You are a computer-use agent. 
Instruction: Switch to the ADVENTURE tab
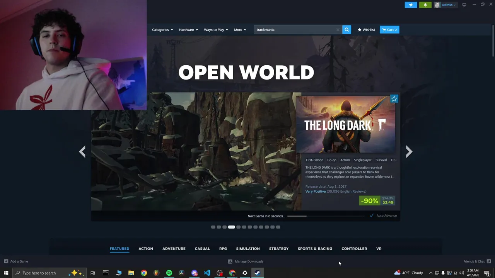click(174, 249)
